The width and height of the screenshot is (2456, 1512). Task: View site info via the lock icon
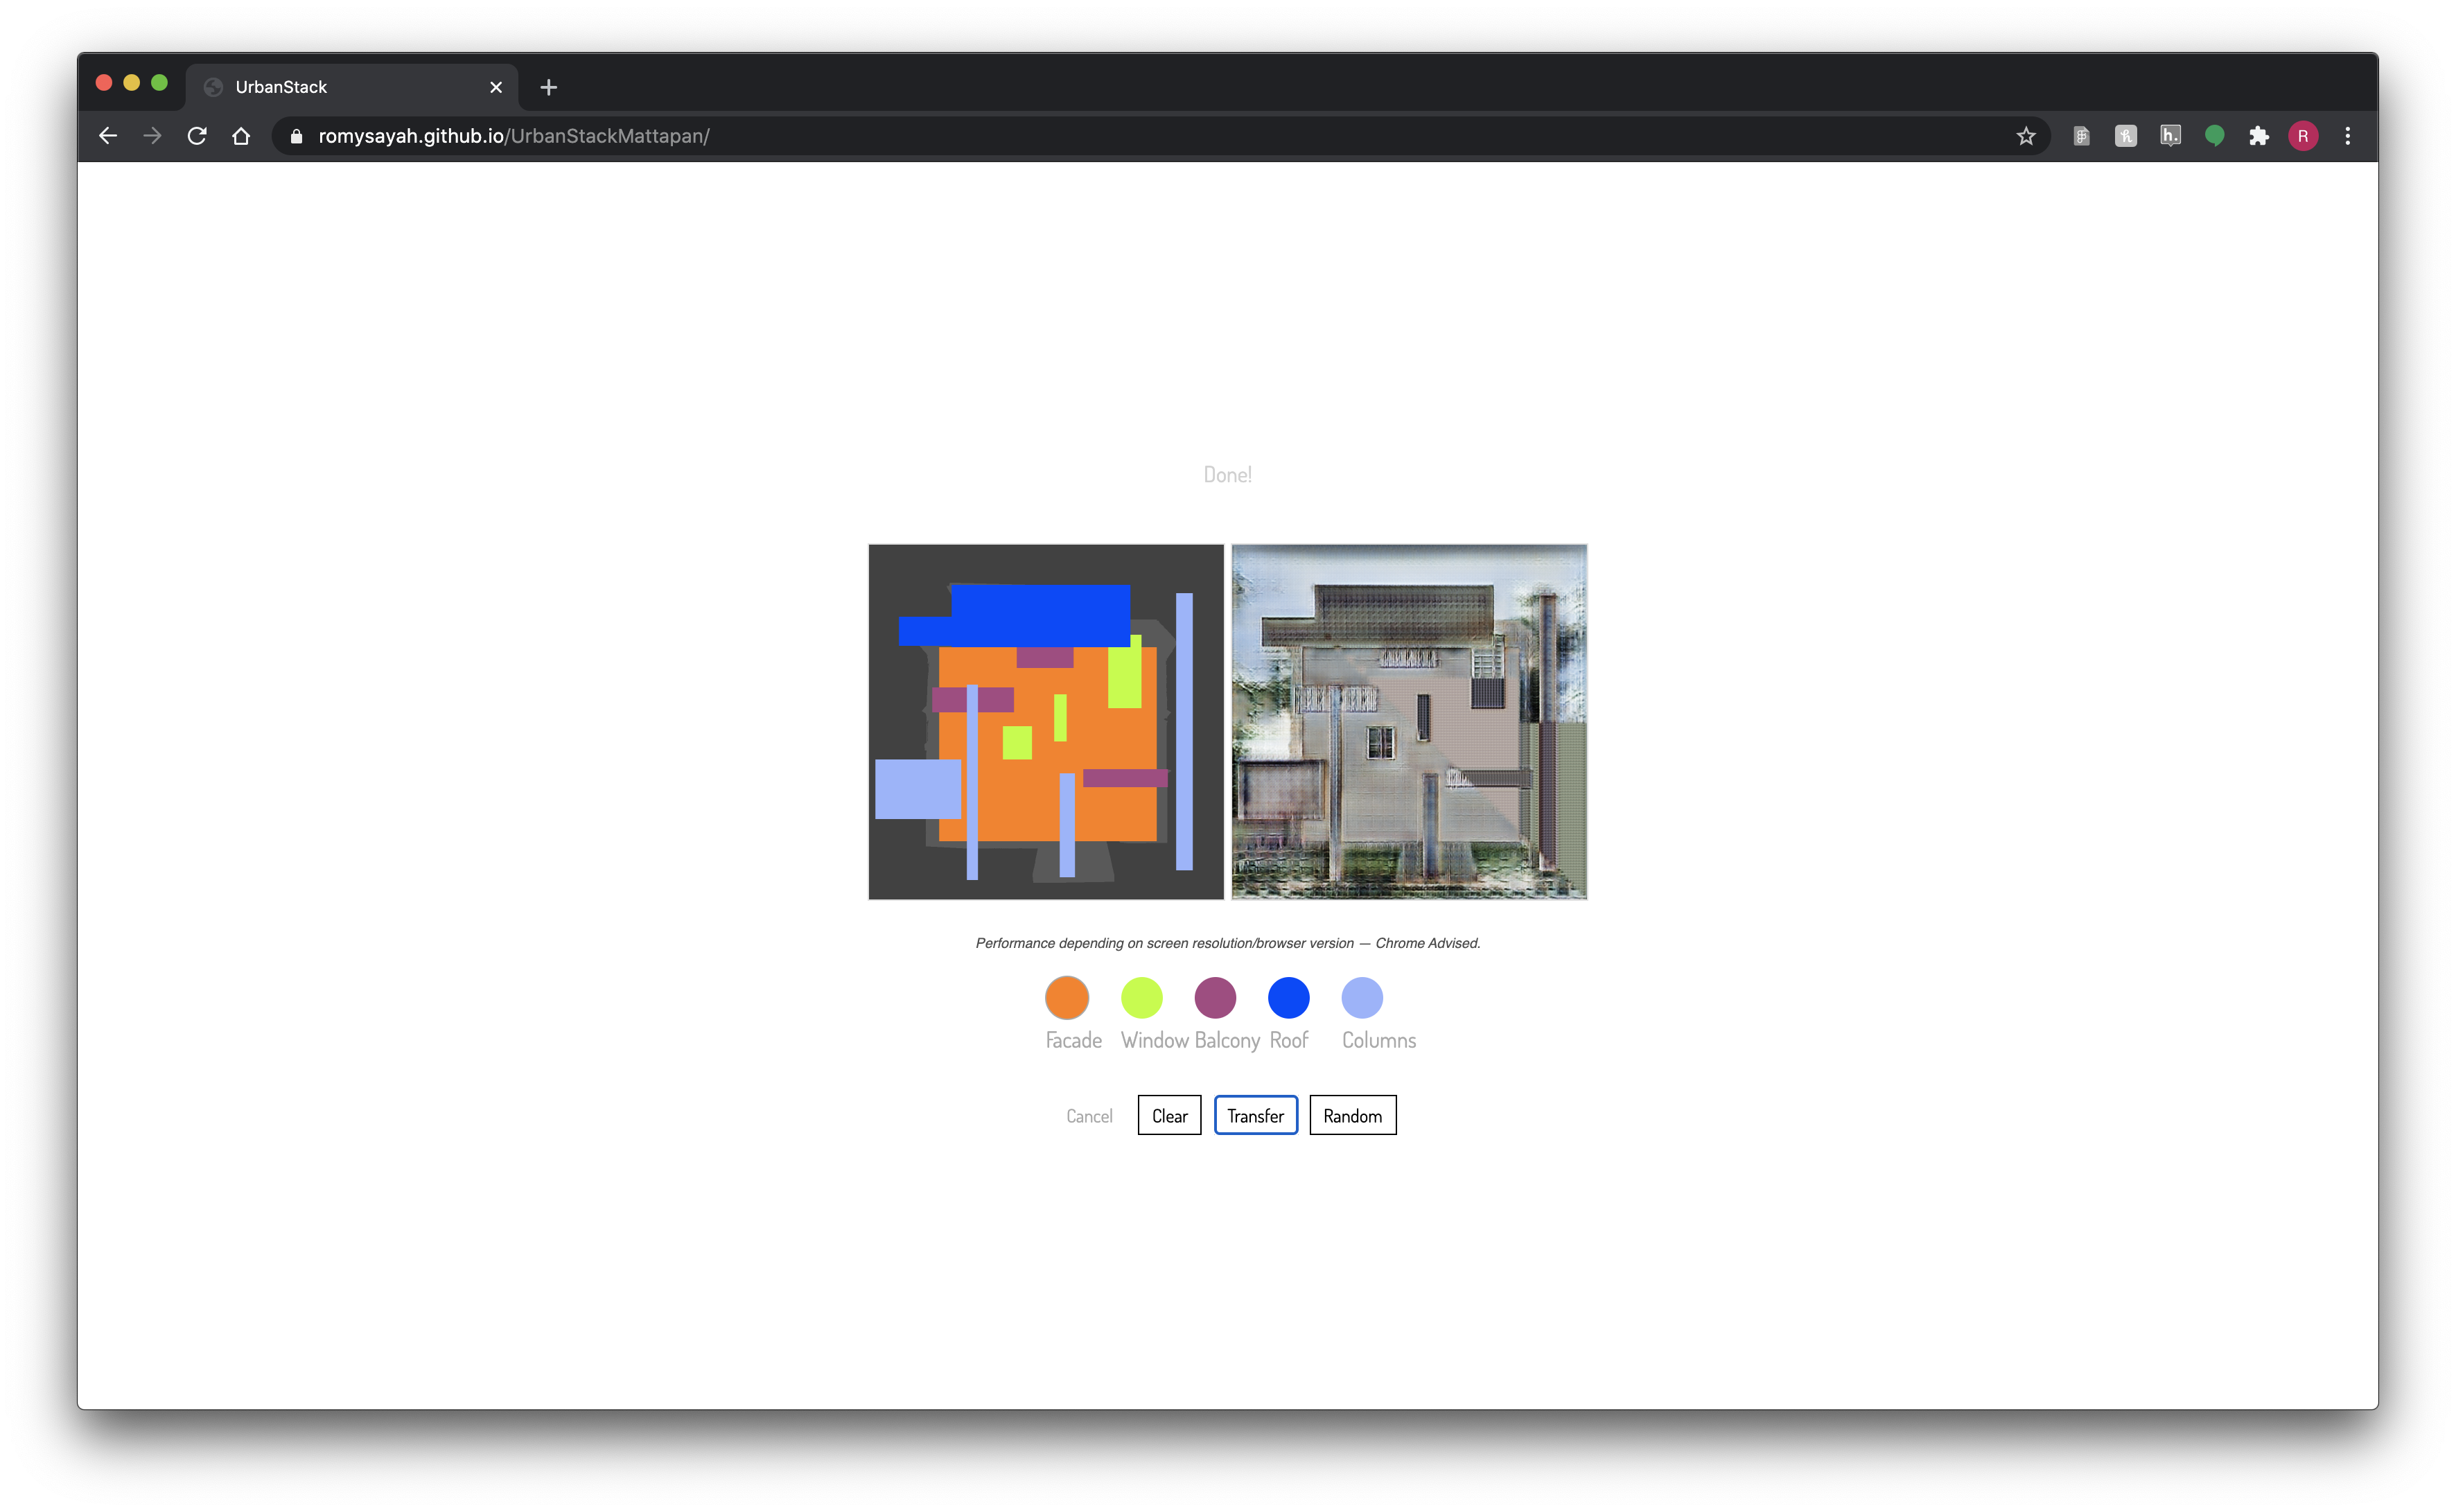[x=296, y=136]
